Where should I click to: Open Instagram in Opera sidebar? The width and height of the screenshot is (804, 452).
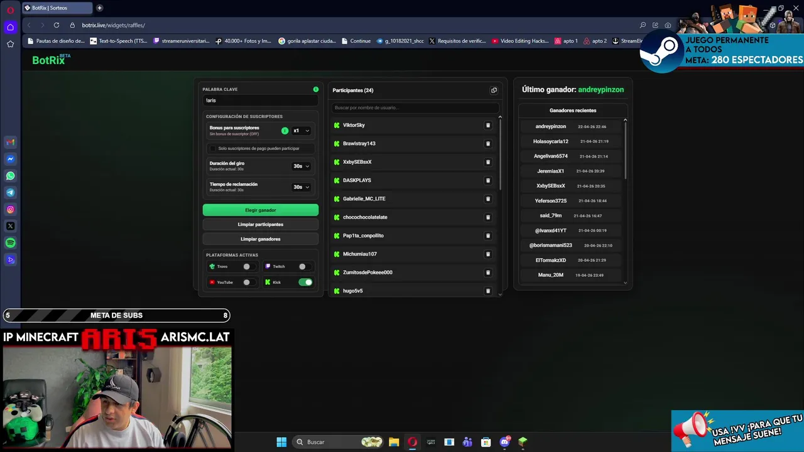11,210
